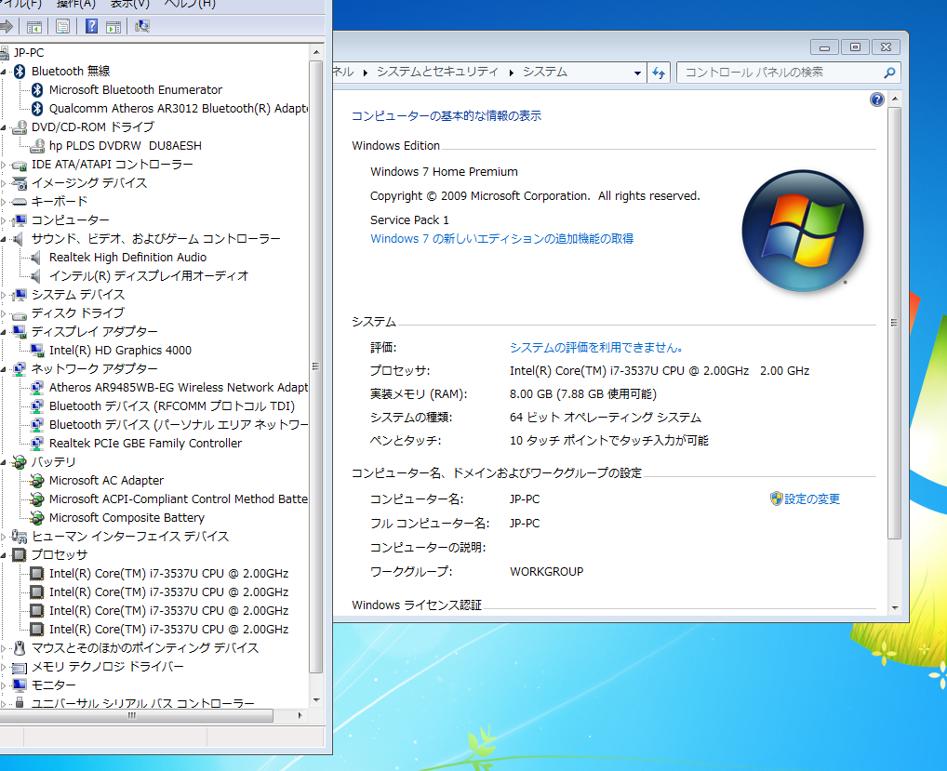Select Bluetooth デバイス (RFCOMM プロトコル TDI)

(172, 406)
